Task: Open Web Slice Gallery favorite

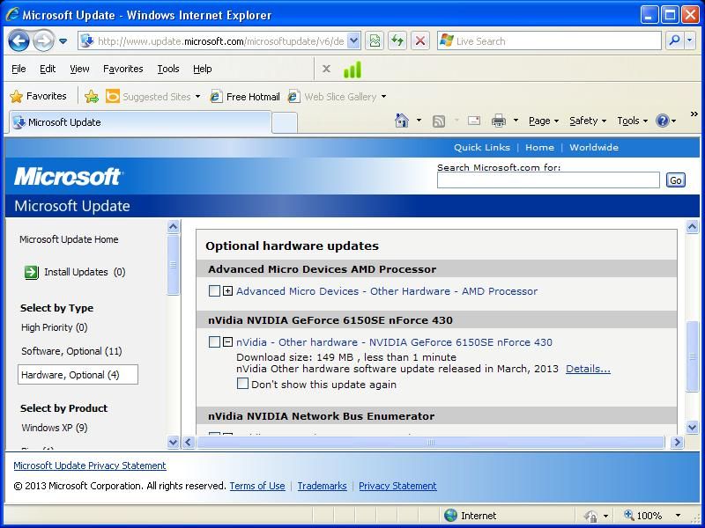Action: pos(338,97)
